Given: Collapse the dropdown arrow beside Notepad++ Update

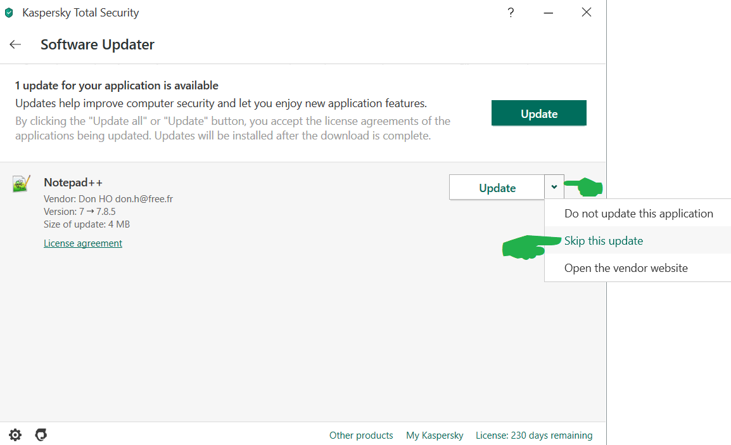Looking at the screenshot, I should tap(554, 187).
